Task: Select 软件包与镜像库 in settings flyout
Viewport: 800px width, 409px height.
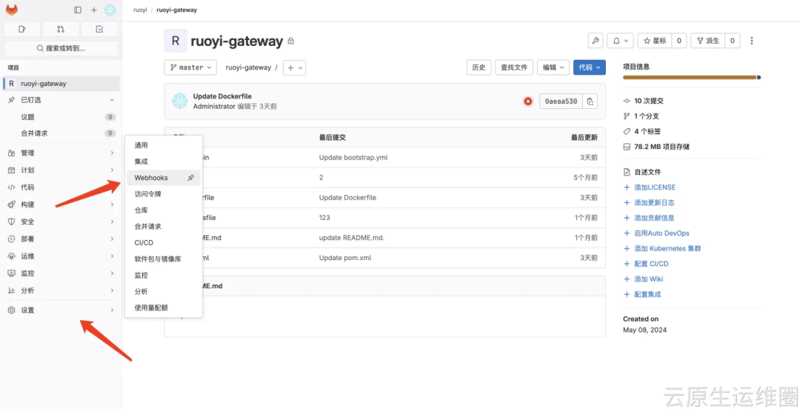Action: tap(163, 259)
